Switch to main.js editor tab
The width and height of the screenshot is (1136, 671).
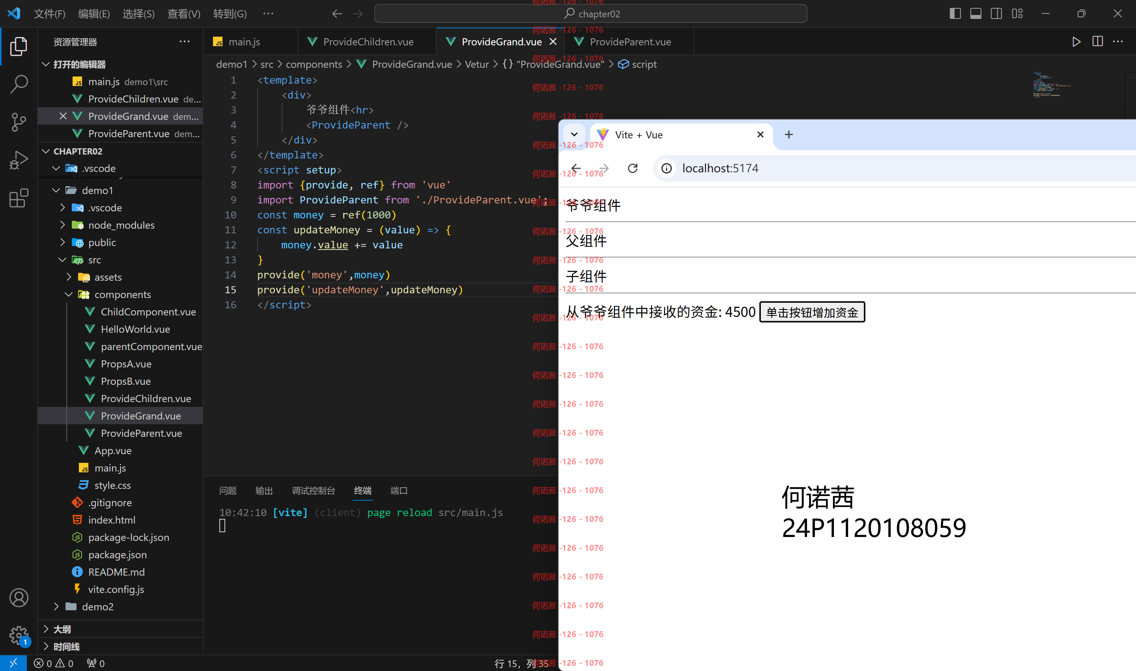click(x=250, y=42)
